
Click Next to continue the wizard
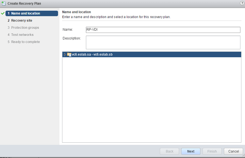pyautogui.click(x=191, y=151)
